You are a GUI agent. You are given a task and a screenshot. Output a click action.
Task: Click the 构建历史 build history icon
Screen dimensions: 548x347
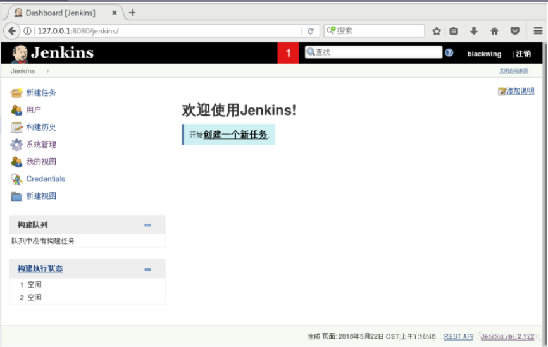click(x=16, y=127)
